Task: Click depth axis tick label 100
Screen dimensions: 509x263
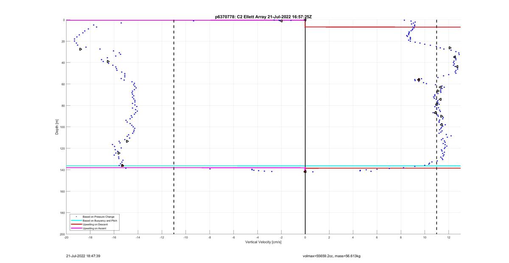Action: point(62,127)
